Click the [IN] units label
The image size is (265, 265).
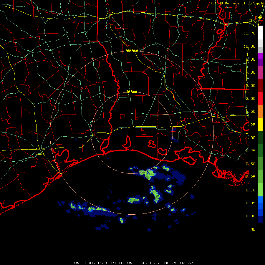pyautogui.click(x=251, y=20)
